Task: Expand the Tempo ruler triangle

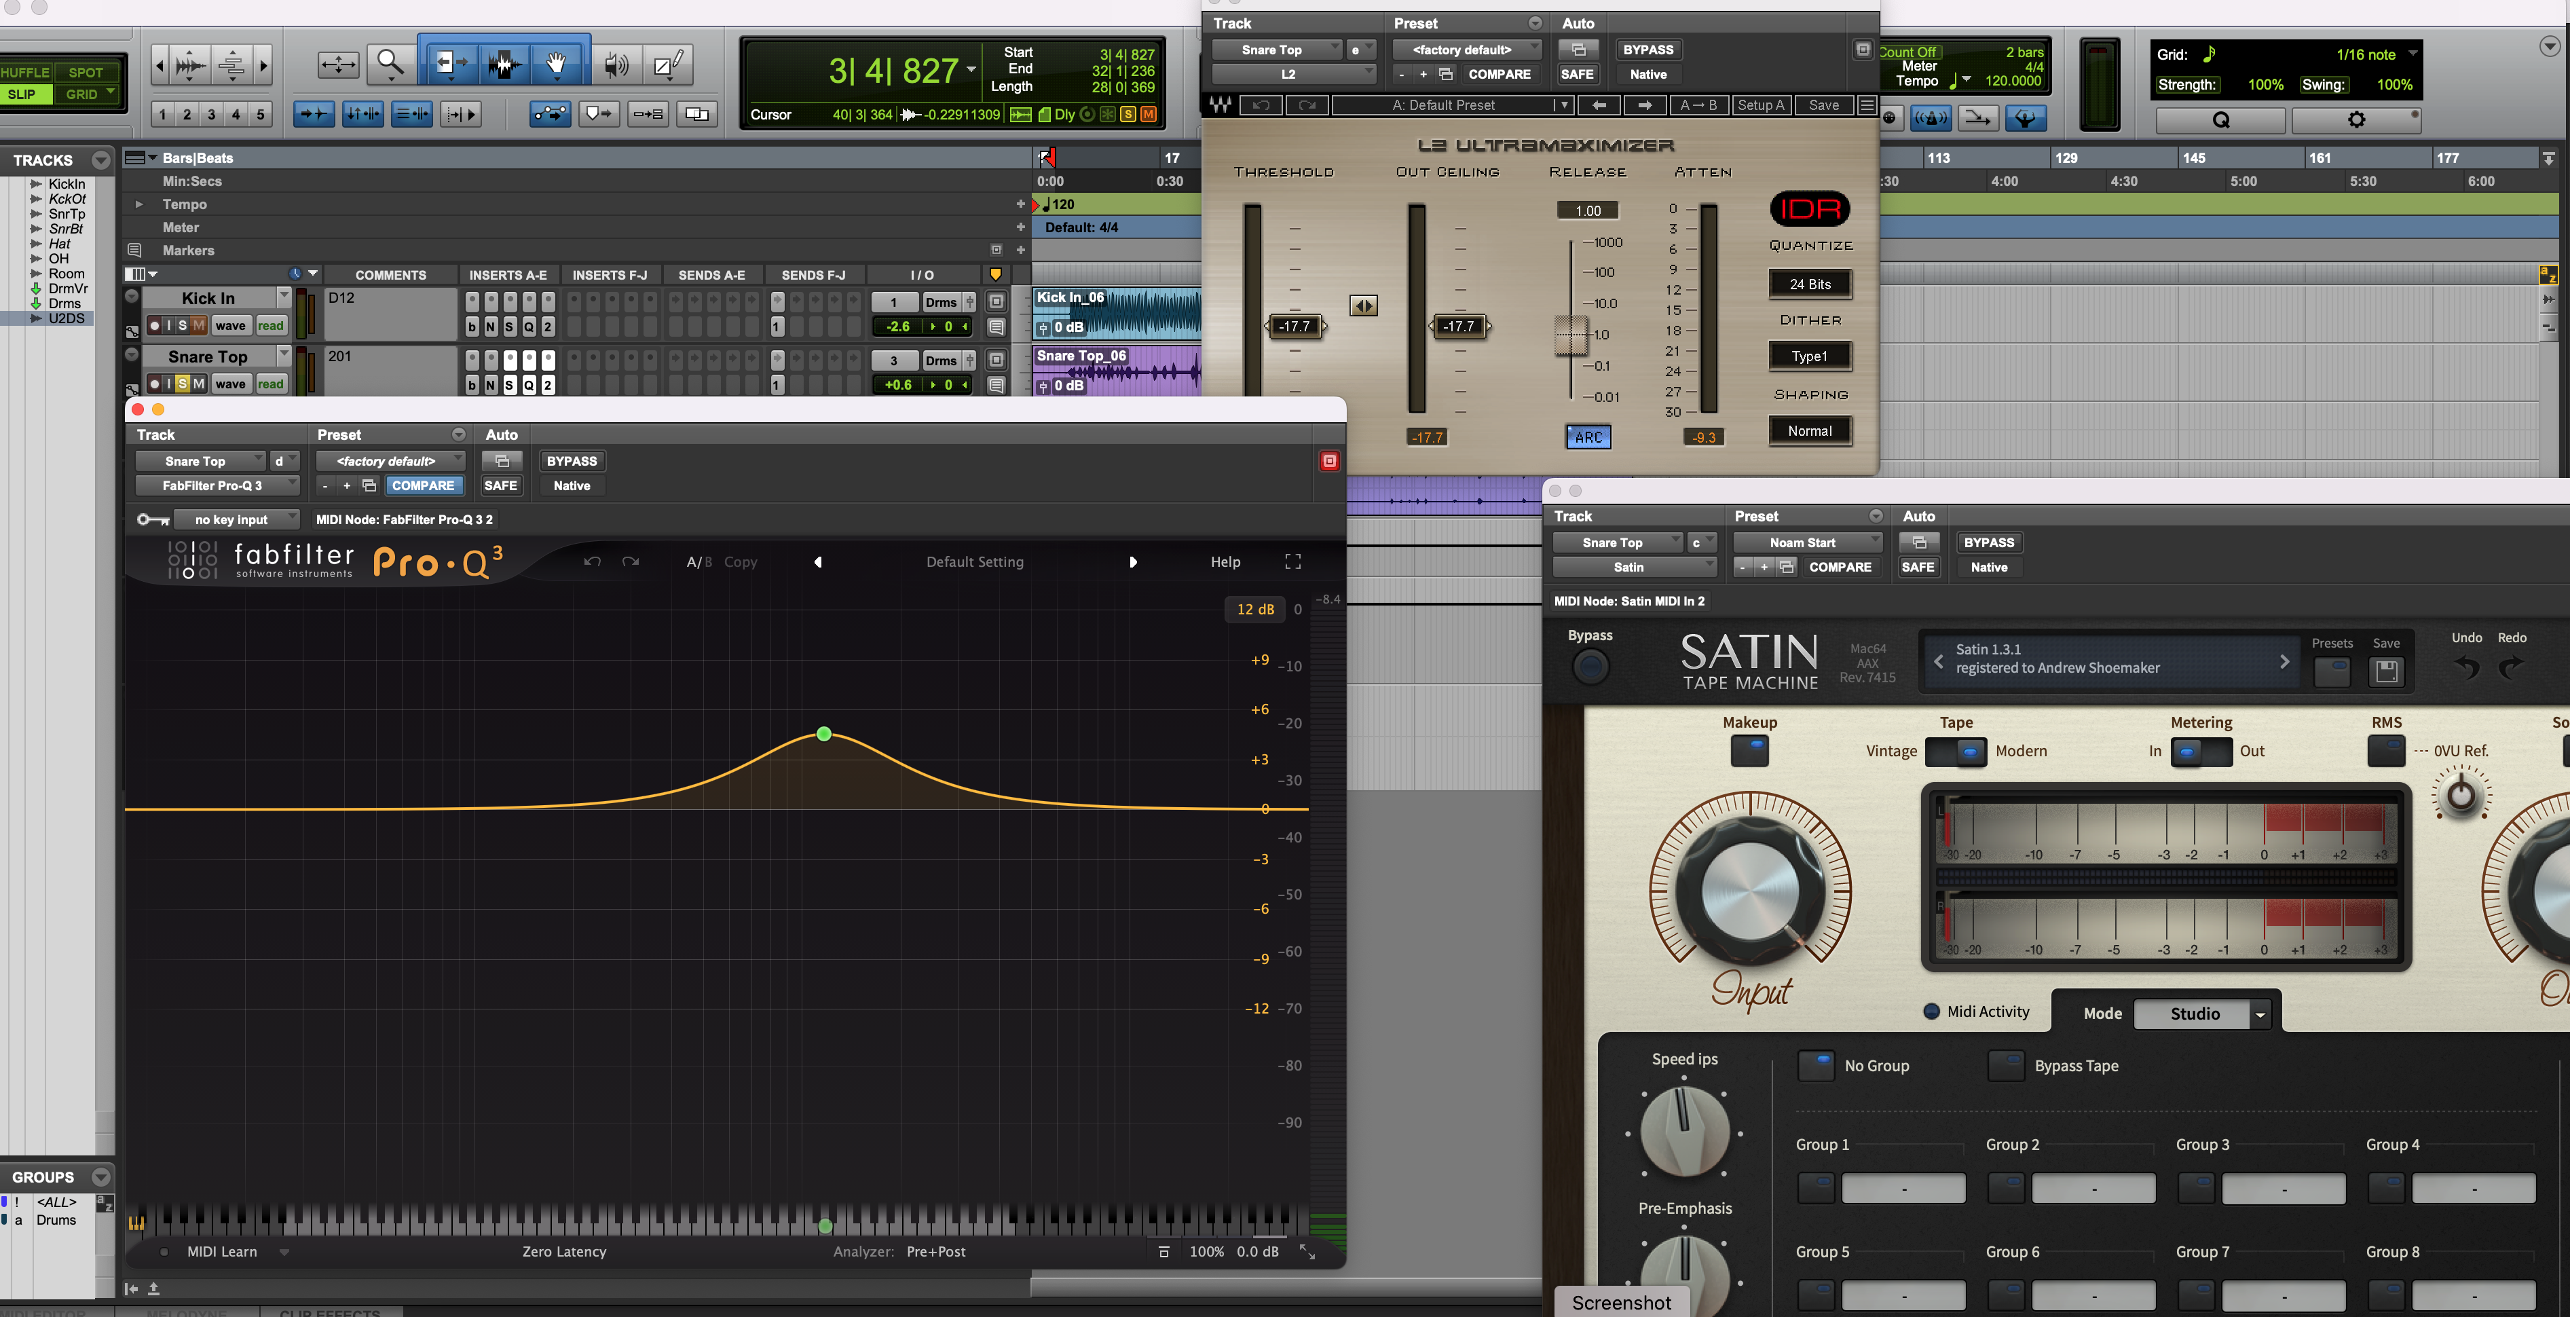Action: pos(138,204)
